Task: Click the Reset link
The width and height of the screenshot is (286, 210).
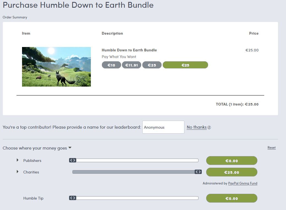Action: [x=271, y=148]
